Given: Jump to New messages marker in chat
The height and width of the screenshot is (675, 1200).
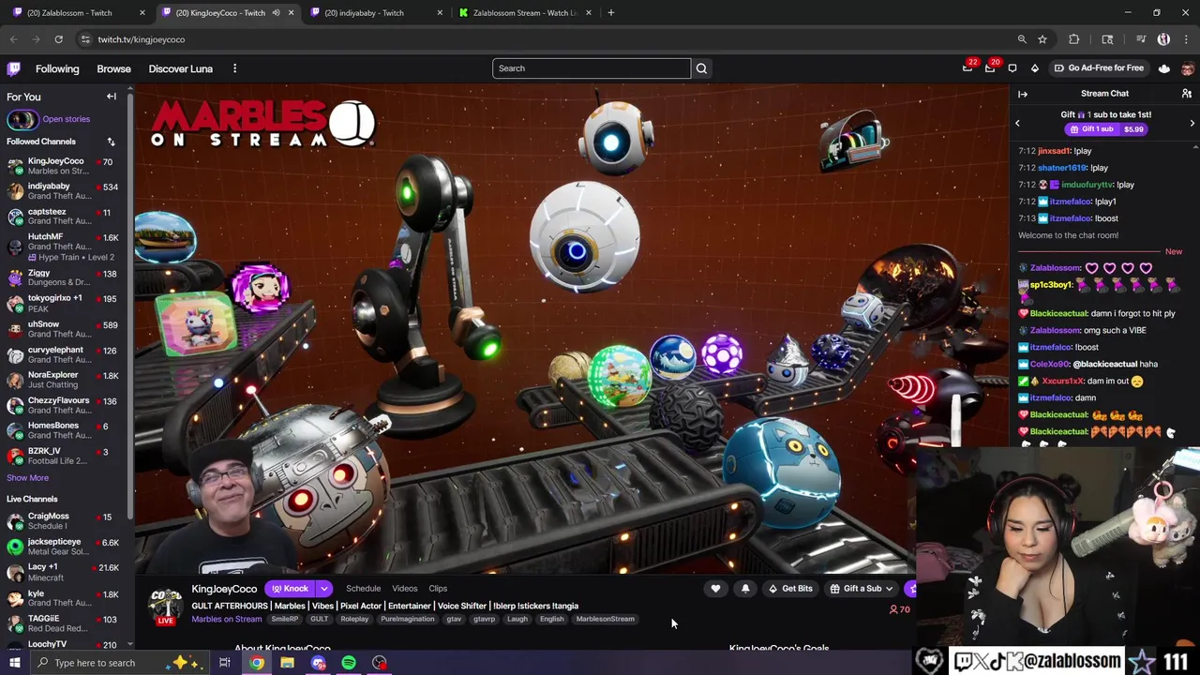Looking at the screenshot, I should click(1174, 252).
